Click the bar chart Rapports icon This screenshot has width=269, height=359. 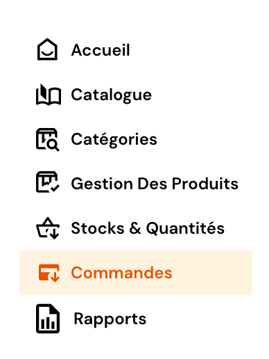[x=48, y=319]
